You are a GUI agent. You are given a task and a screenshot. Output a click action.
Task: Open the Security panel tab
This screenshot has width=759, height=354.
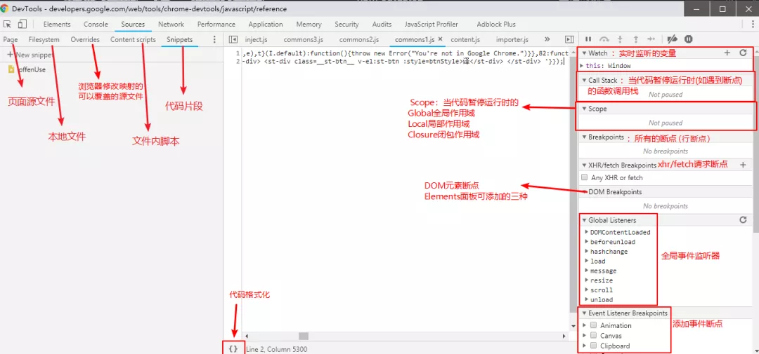tap(346, 24)
